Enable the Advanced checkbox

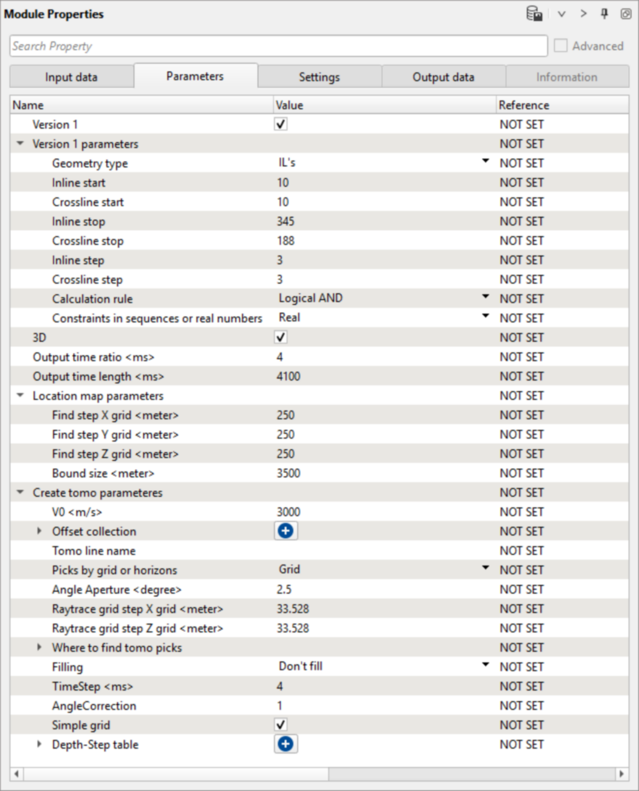pyautogui.click(x=561, y=46)
